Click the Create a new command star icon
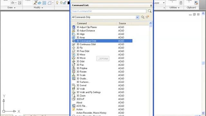206x116 pixels. coord(147,17)
